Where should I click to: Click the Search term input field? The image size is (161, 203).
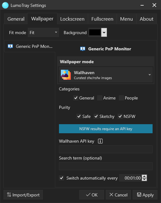click(106, 166)
